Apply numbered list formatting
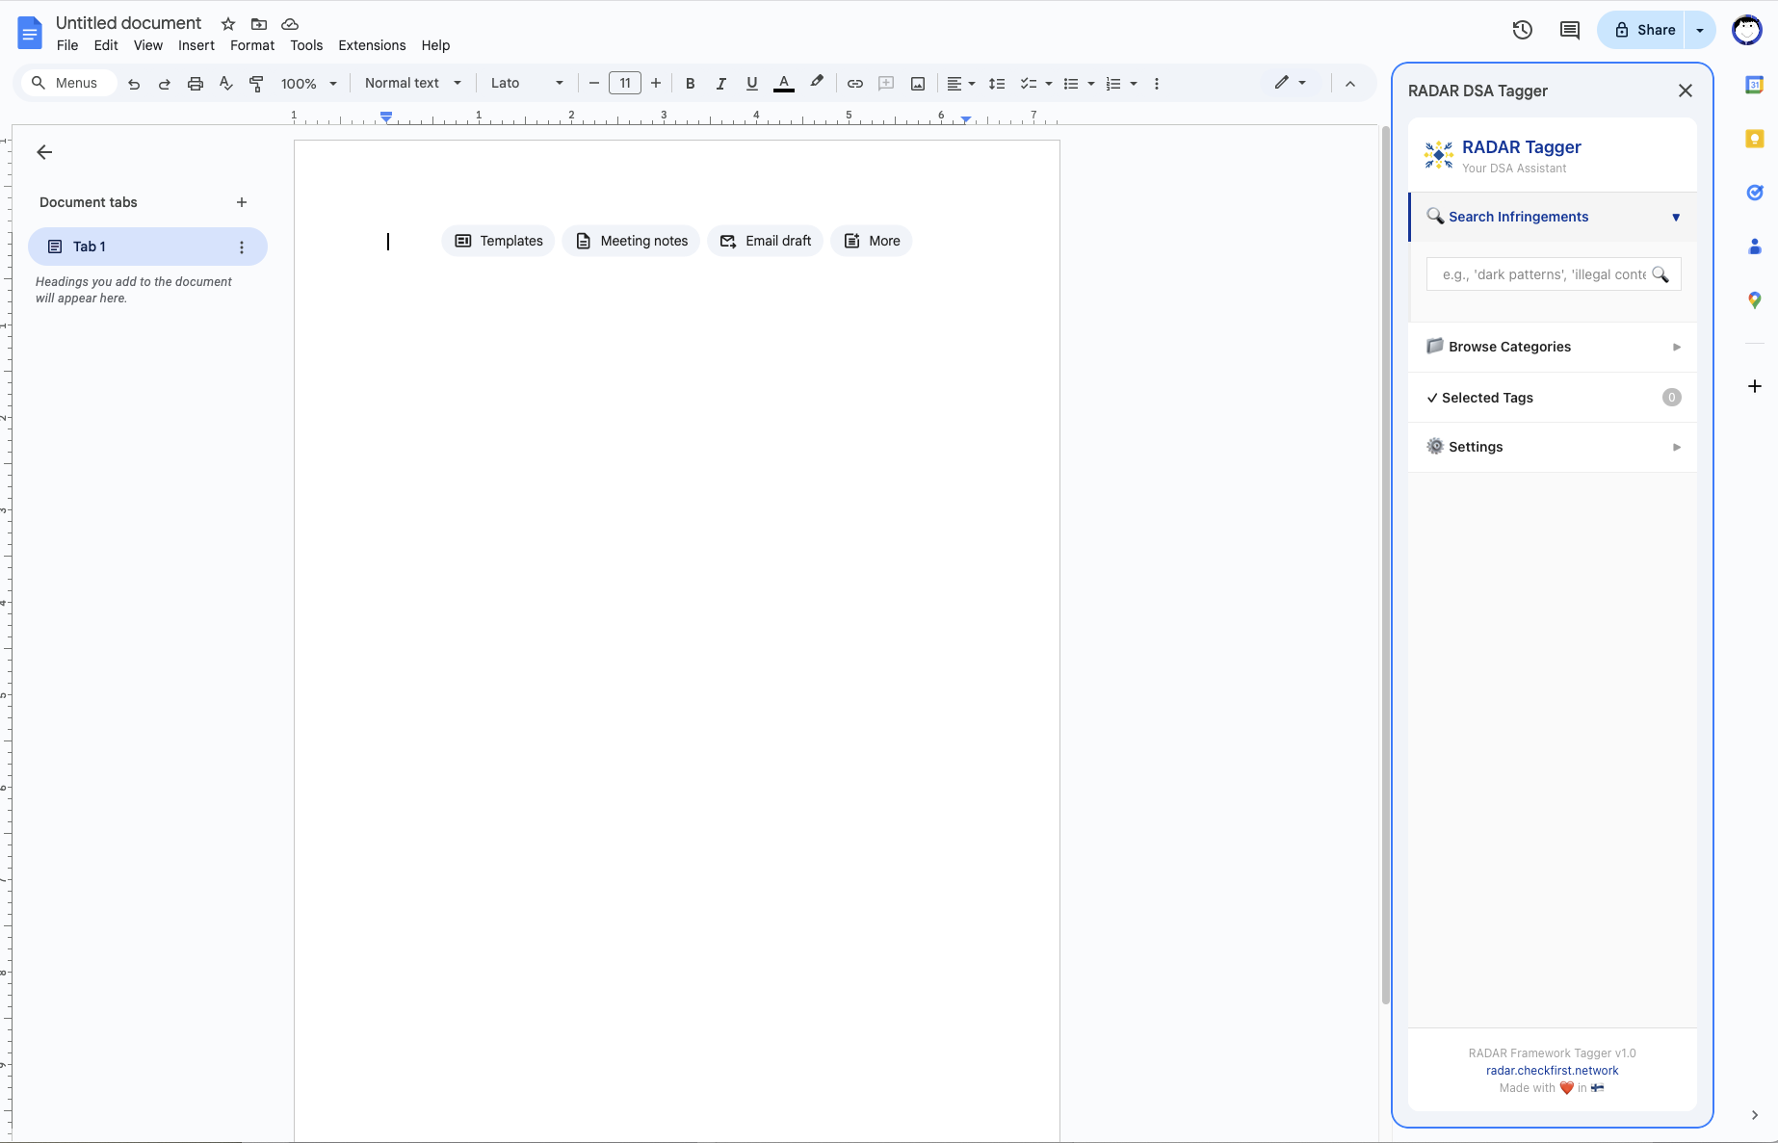1778x1143 pixels. pyautogui.click(x=1113, y=84)
